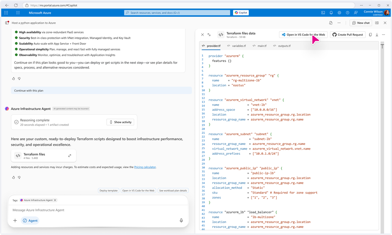Focus the Message Azure Infrastructure Agent field

click(98, 210)
